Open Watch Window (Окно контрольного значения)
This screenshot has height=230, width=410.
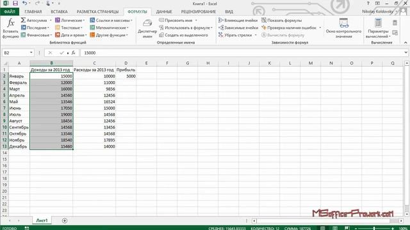click(x=343, y=28)
